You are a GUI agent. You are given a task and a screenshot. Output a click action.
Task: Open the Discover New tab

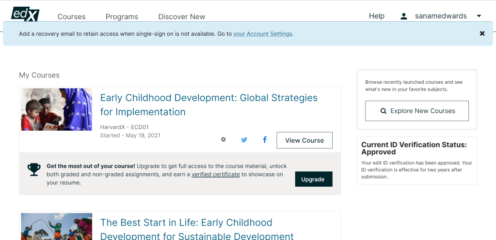pos(181,16)
